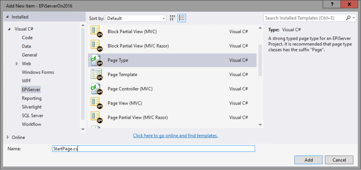Click the Block Partial View (MVC) template icon
The width and height of the screenshot is (361, 170).
click(96, 32)
